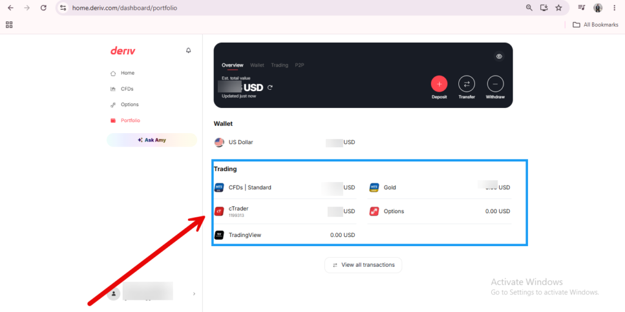View all transactions
This screenshot has height=312, width=625.
363,265
